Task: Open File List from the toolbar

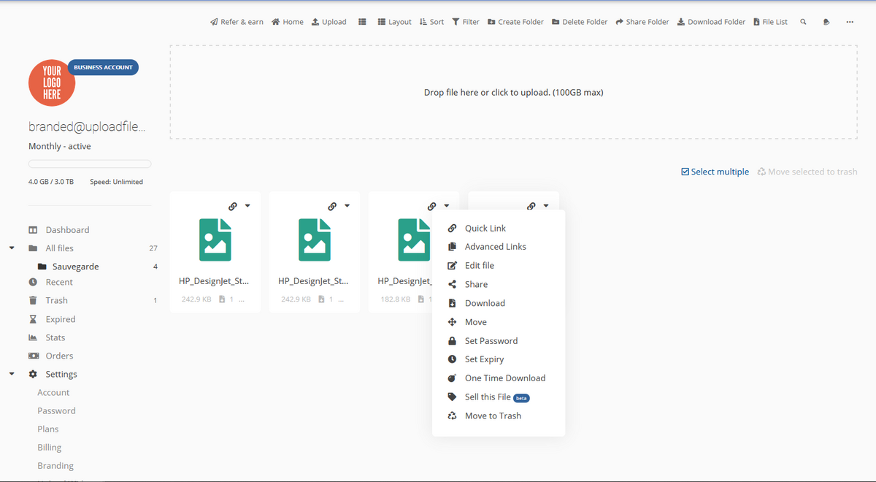Action: coord(770,22)
